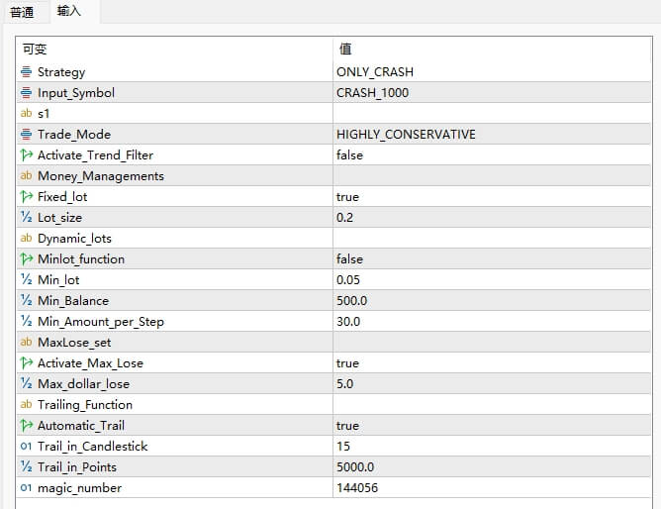The width and height of the screenshot is (661, 509).
Task: Click the enum icon beside Strategy
Action: [26, 72]
